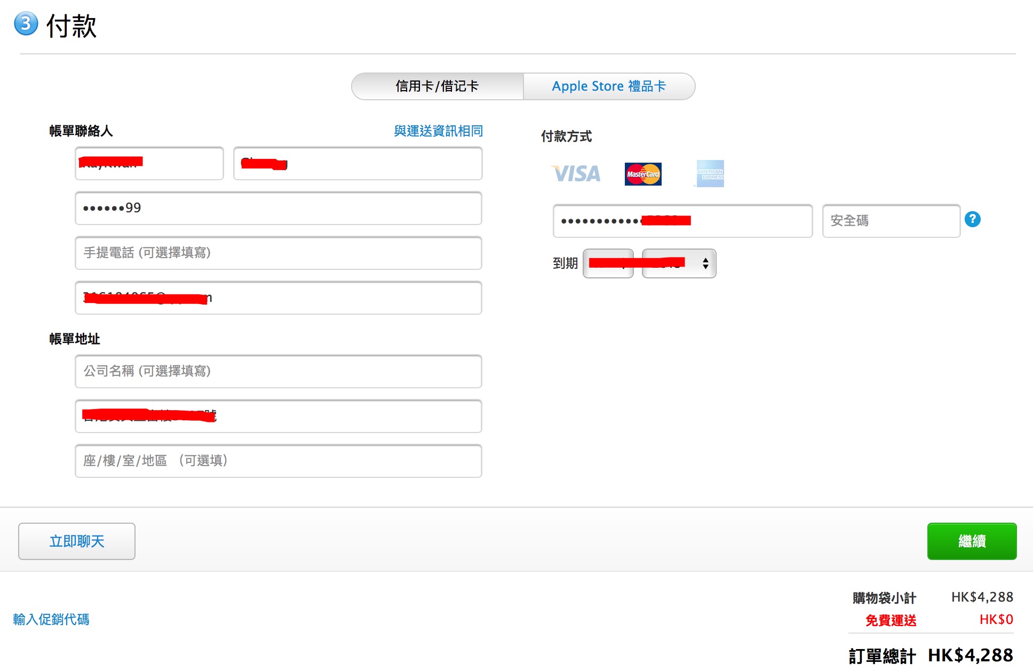Image resolution: width=1033 pixels, height=672 pixels.
Task: Click the security code help question mark
Action: [973, 219]
